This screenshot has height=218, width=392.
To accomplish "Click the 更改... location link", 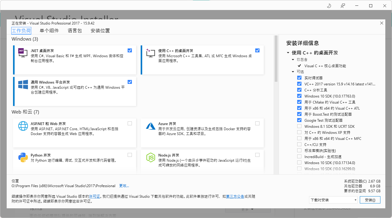I will pyautogui.click(x=124, y=186).
